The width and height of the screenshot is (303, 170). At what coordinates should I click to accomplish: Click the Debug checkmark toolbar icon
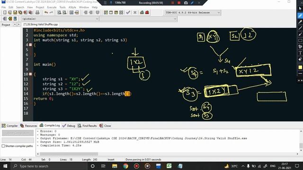coord(128,13)
